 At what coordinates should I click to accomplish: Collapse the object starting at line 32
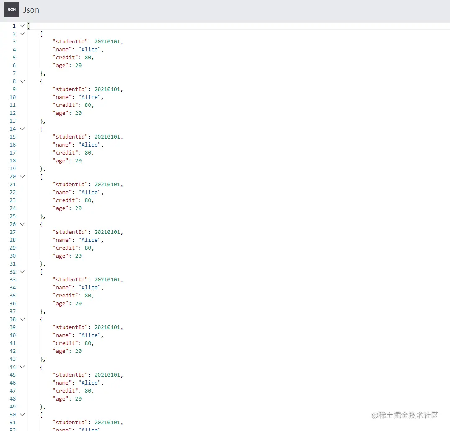point(22,271)
